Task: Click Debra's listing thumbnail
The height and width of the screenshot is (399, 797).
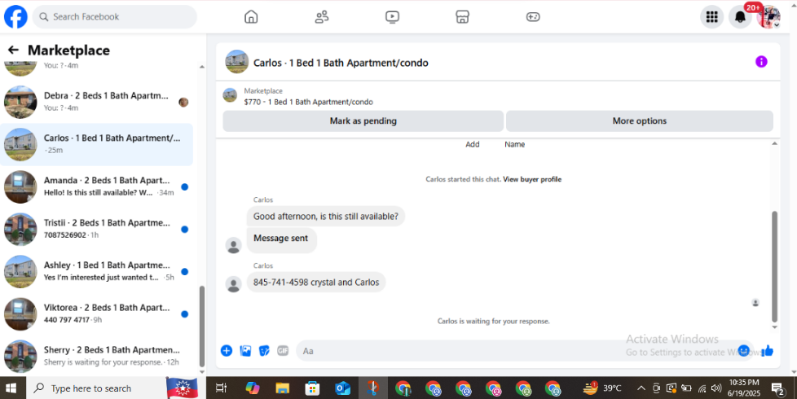Action: pyautogui.click(x=20, y=102)
